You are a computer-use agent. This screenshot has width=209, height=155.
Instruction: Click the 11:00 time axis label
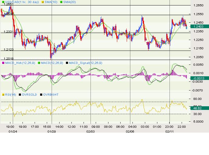[84, 127]
